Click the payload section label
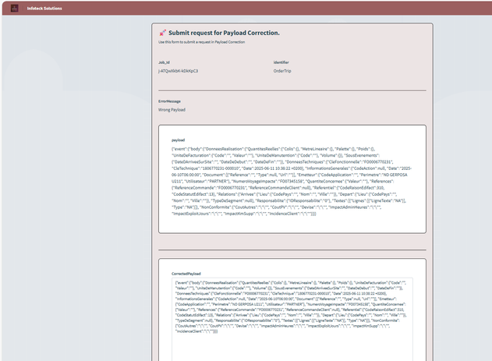The width and height of the screenshot is (492, 361). pyautogui.click(x=178, y=140)
